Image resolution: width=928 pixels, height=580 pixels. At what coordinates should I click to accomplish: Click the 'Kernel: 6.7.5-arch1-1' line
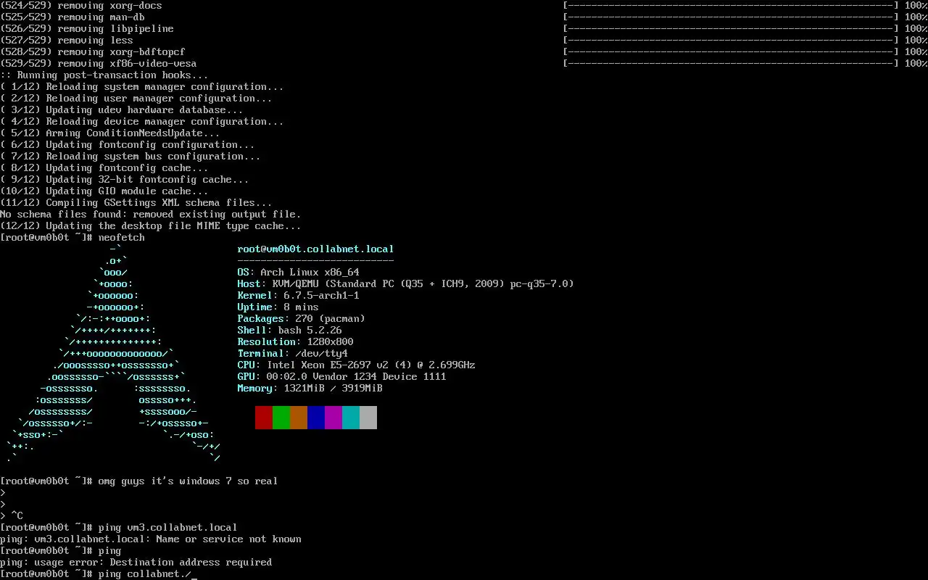(299, 296)
